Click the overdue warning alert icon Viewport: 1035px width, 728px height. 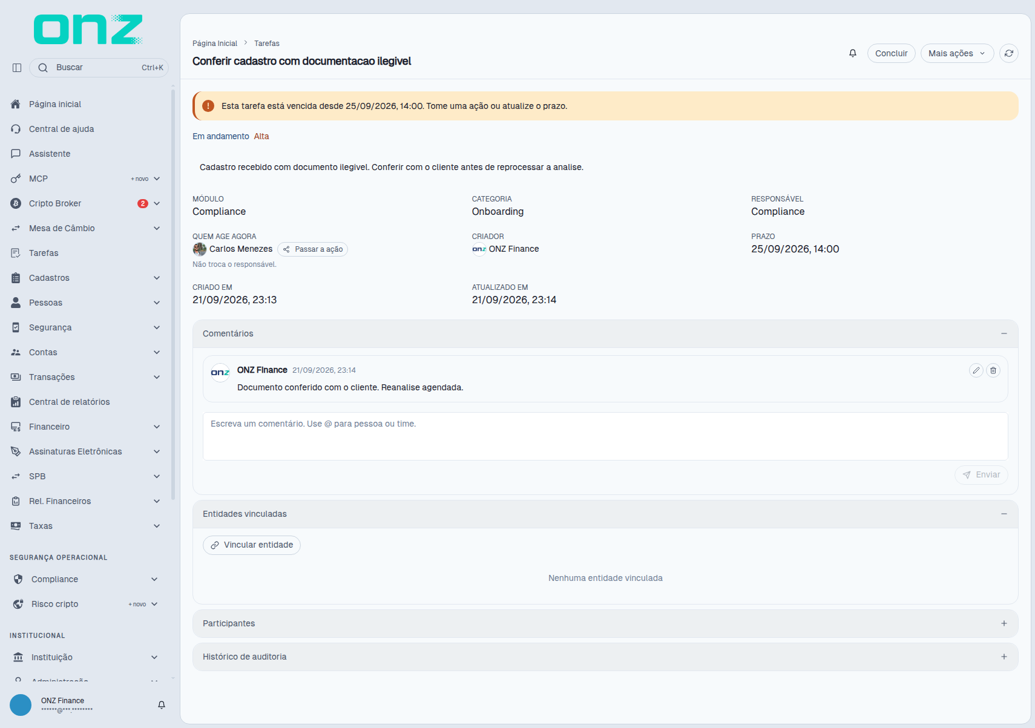[x=208, y=106]
